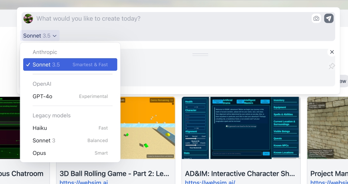Image resolution: width=348 pixels, height=184 pixels.
Task: Click the panel drag handle bar
Action: tap(200, 54)
